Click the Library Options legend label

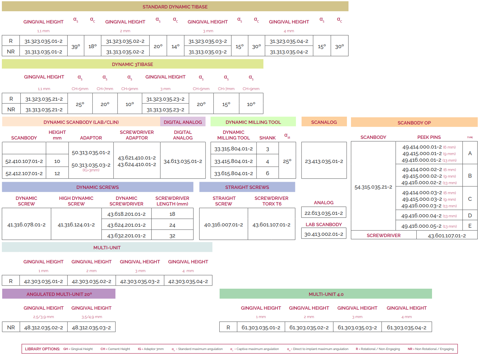coord(43,349)
